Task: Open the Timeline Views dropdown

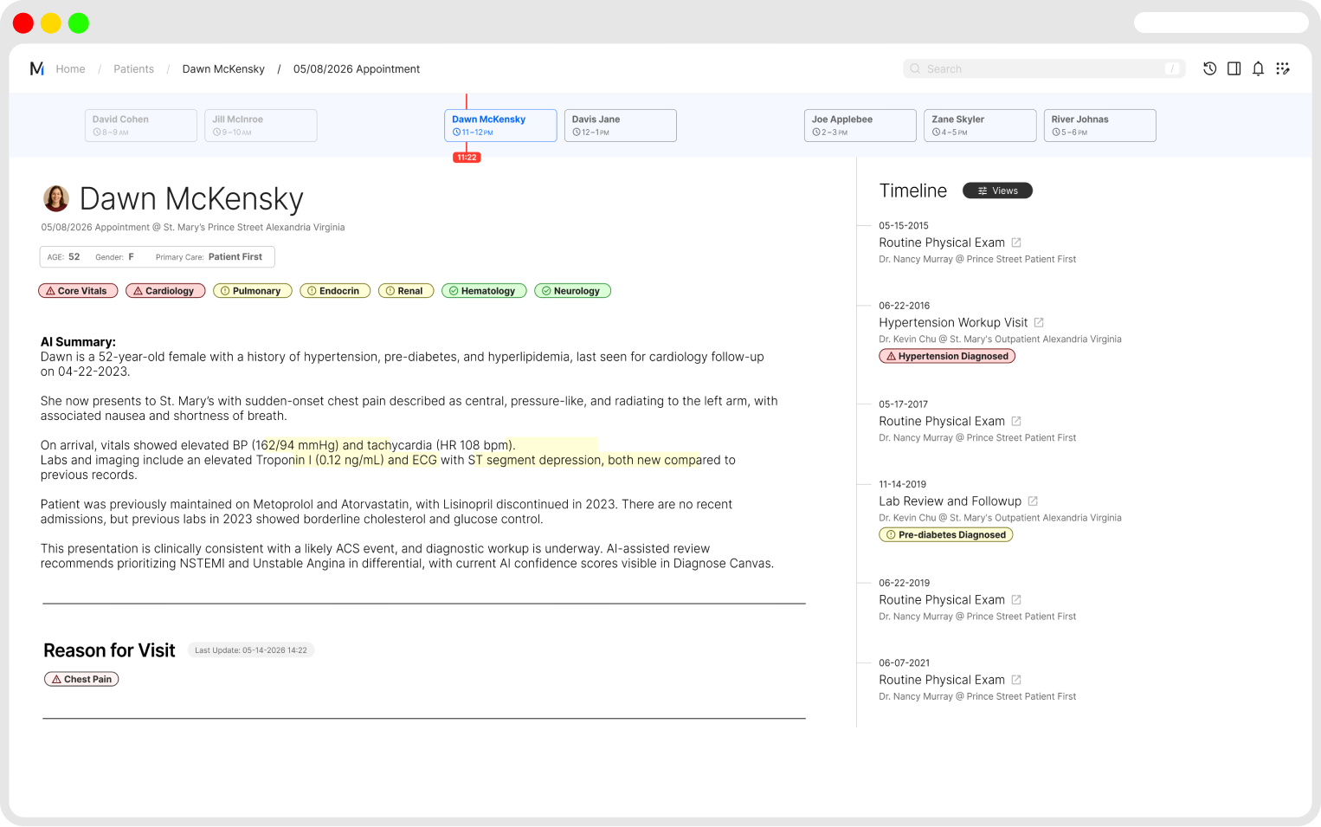Action: coord(997,191)
